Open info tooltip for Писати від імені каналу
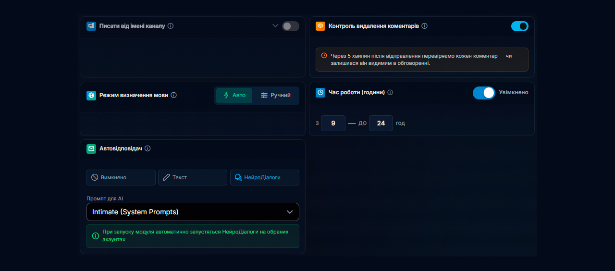The height and width of the screenshot is (271, 615). (171, 26)
